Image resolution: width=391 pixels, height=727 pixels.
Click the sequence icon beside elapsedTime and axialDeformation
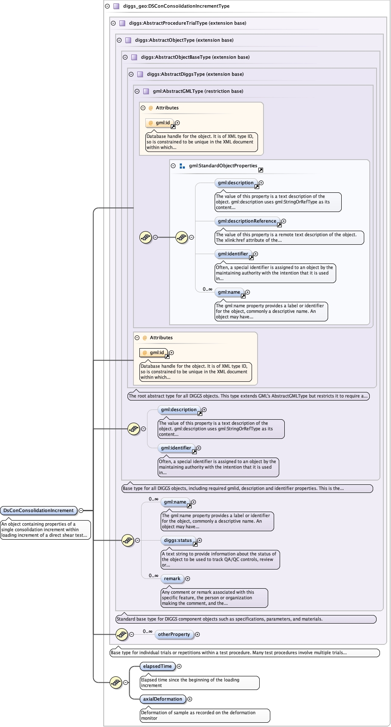pos(116,682)
